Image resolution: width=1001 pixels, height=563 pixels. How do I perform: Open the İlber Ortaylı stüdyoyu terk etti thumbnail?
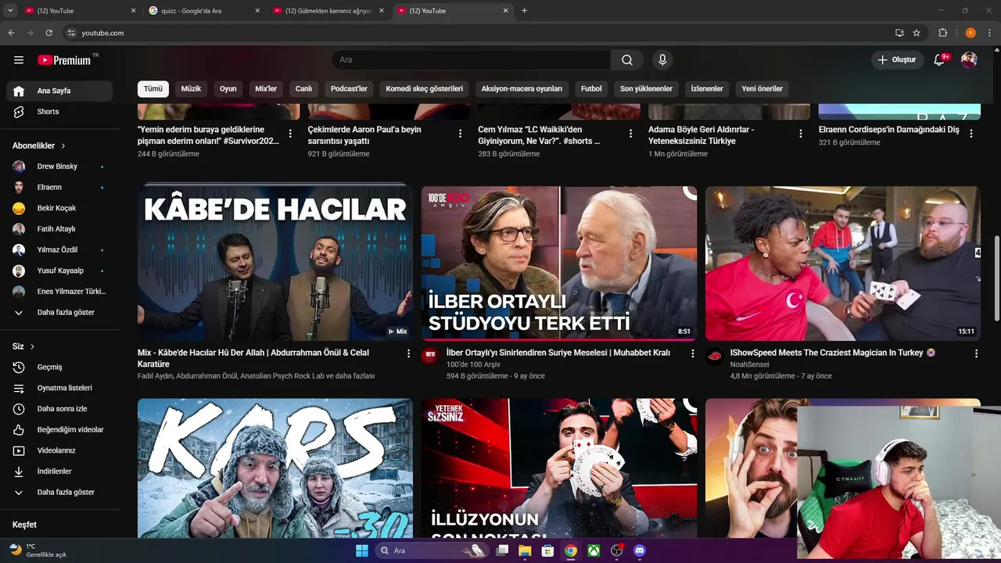[559, 263]
